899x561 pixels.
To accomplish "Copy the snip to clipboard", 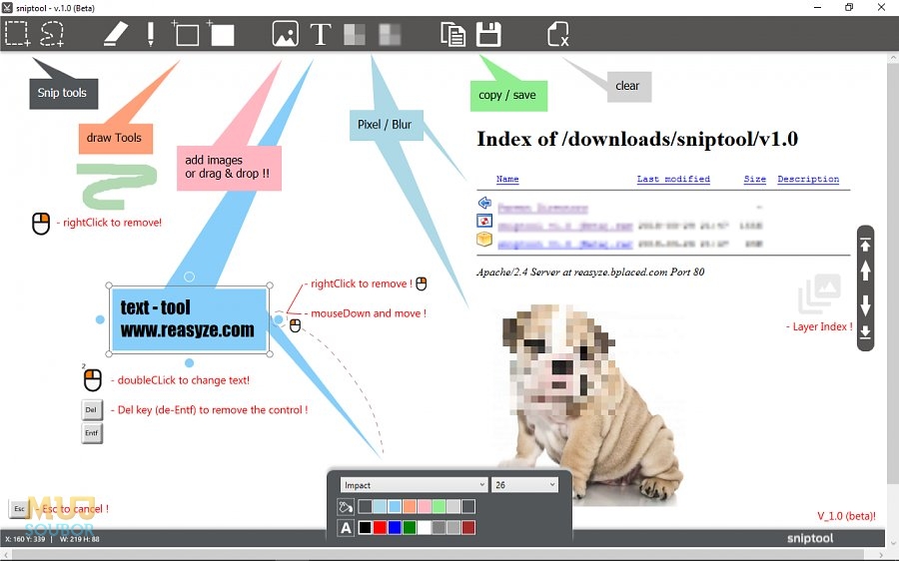I will [x=452, y=34].
